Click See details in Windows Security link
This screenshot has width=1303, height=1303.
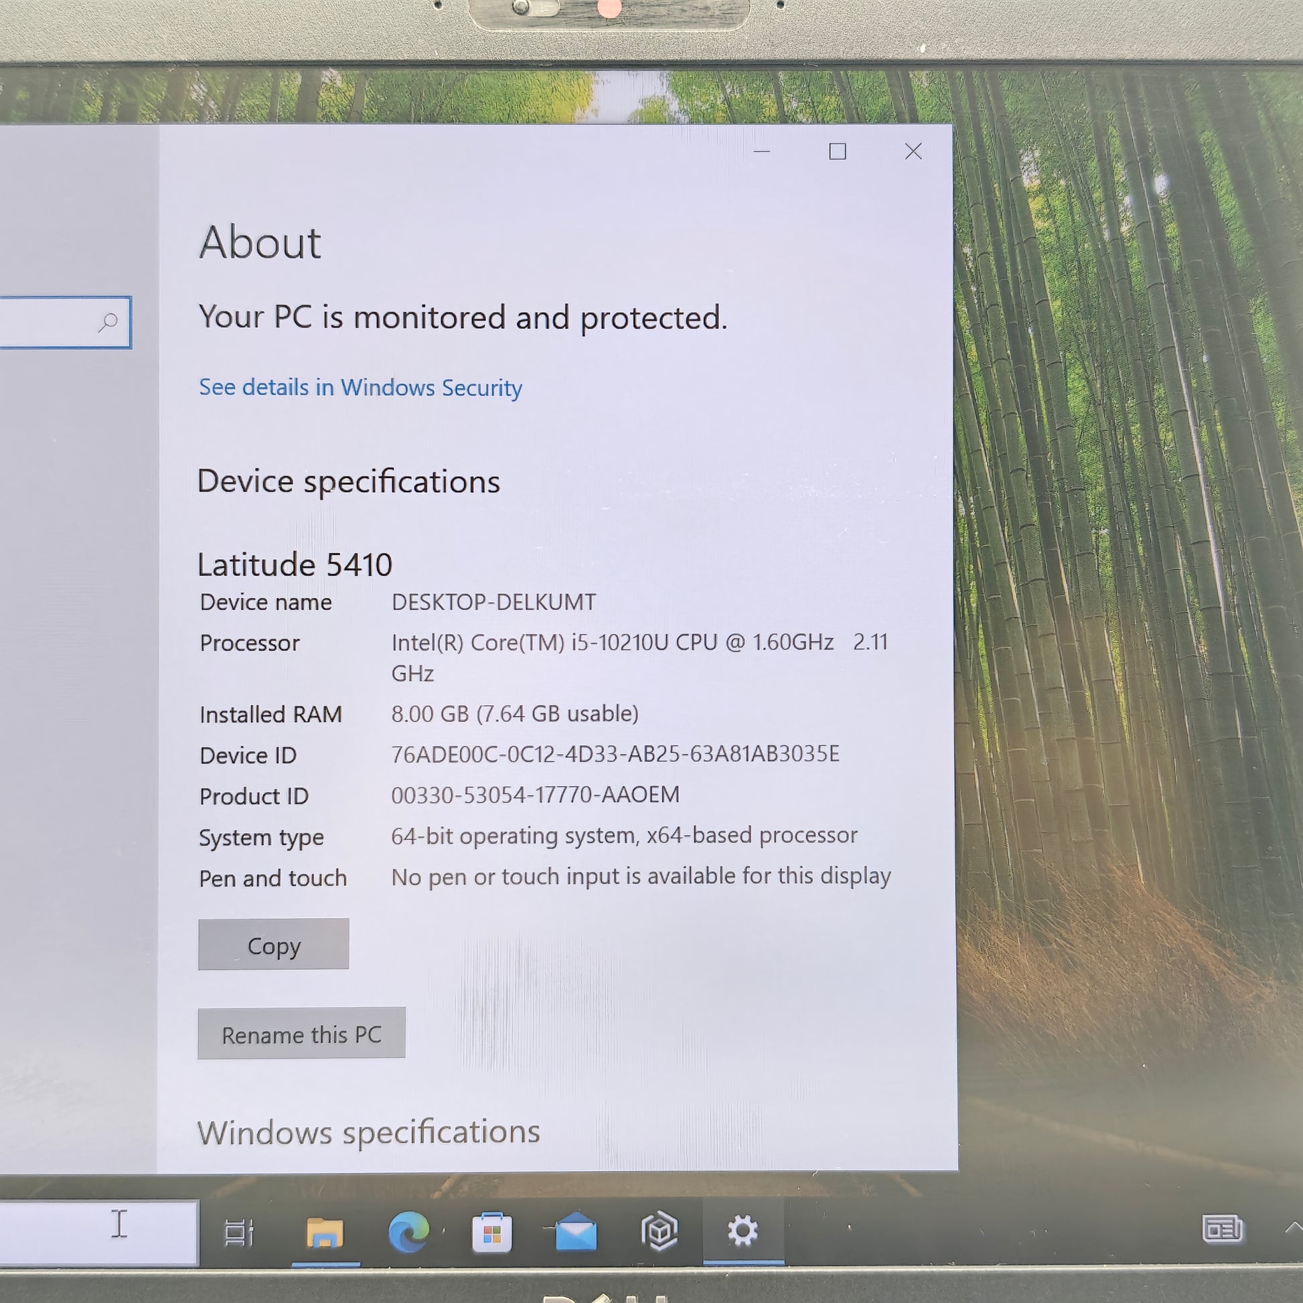pyautogui.click(x=360, y=388)
